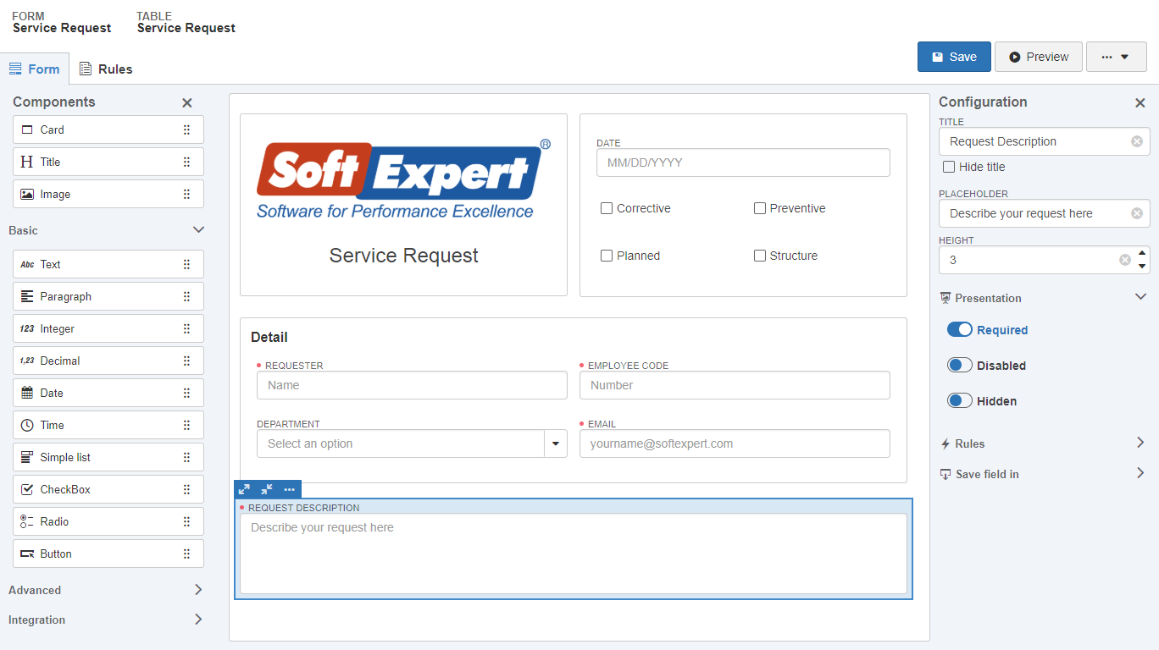Select the Paragraph component icon

25,296
